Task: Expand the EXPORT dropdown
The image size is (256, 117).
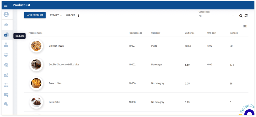Action: pyautogui.click(x=56, y=15)
